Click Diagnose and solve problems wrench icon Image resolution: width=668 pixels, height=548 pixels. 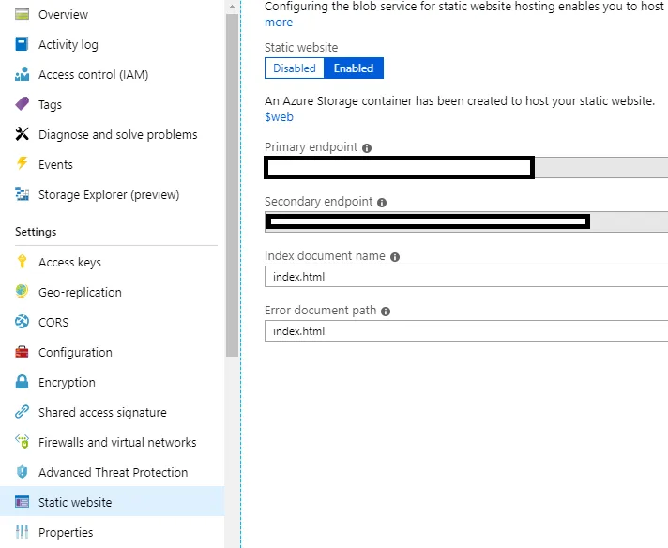tap(23, 134)
